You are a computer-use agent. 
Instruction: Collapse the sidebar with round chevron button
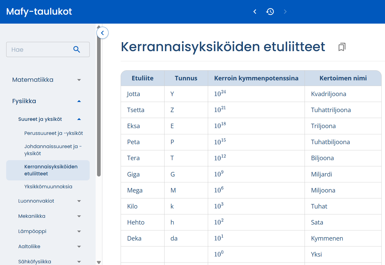(103, 33)
